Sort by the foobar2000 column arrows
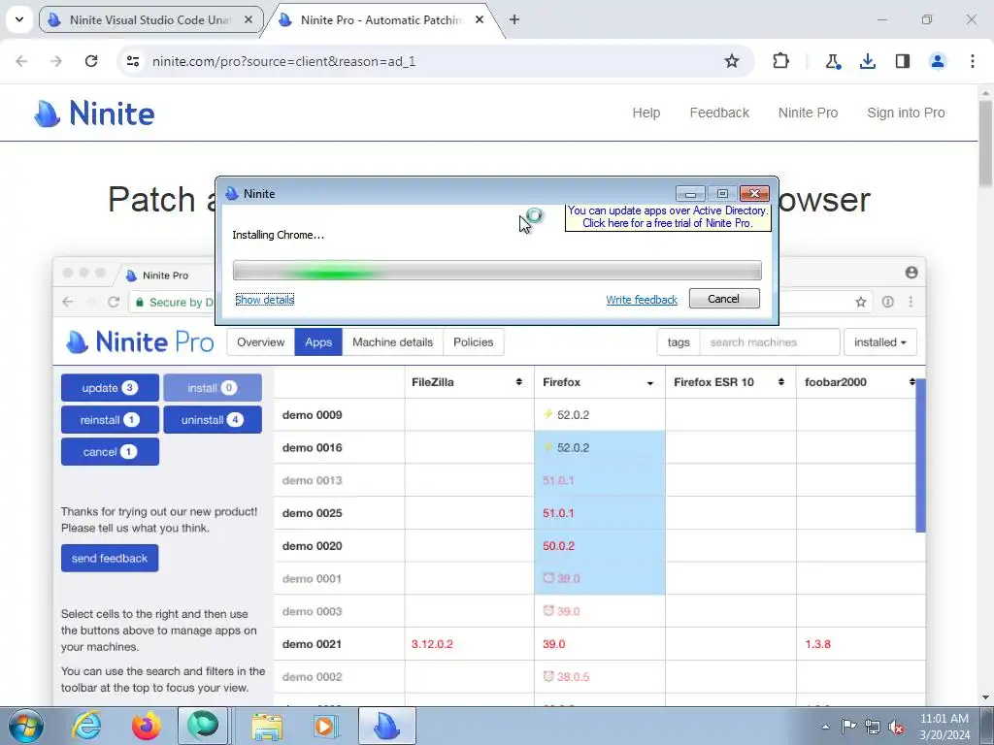994x745 pixels. point(911,382)
